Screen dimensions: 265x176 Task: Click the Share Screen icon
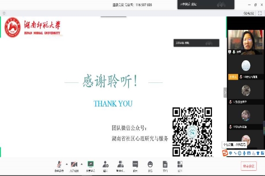tap(91, 164)
